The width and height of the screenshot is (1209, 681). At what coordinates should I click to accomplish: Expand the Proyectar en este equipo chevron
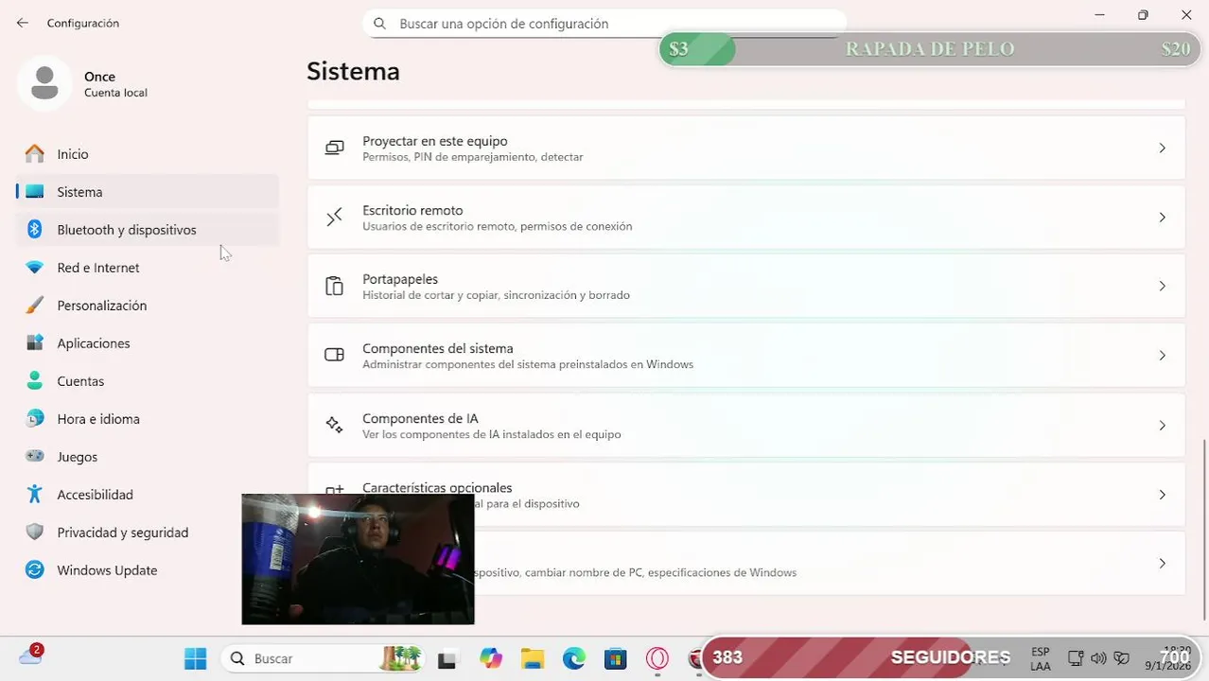(x=1162, y=148)
